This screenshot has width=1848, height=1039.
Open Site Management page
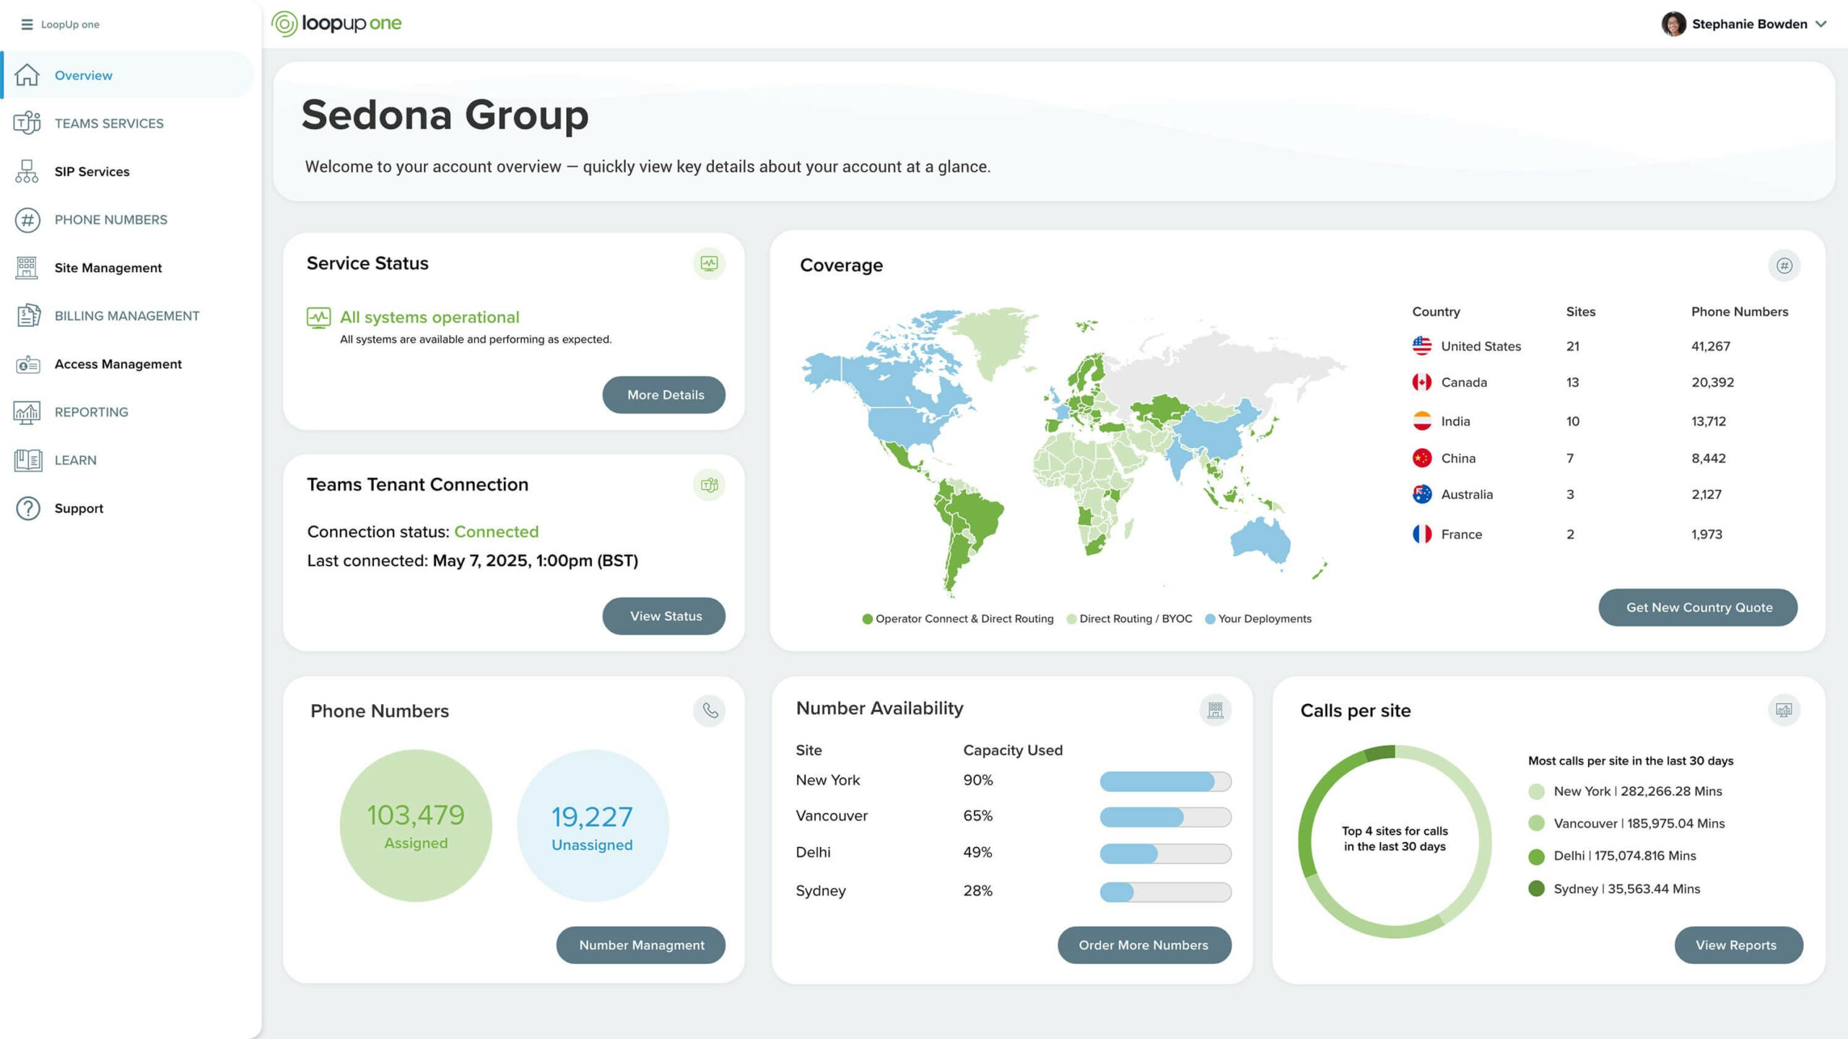108,268
